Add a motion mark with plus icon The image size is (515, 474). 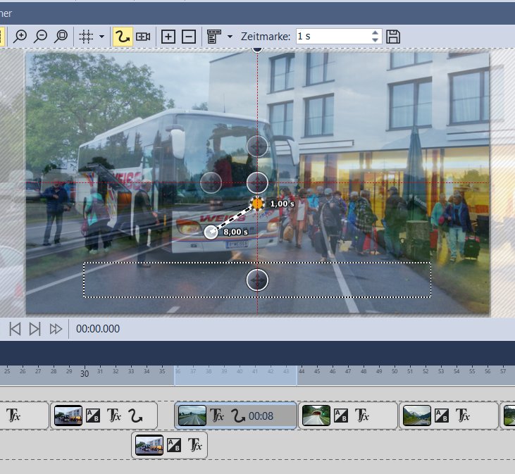coord(168,36)
